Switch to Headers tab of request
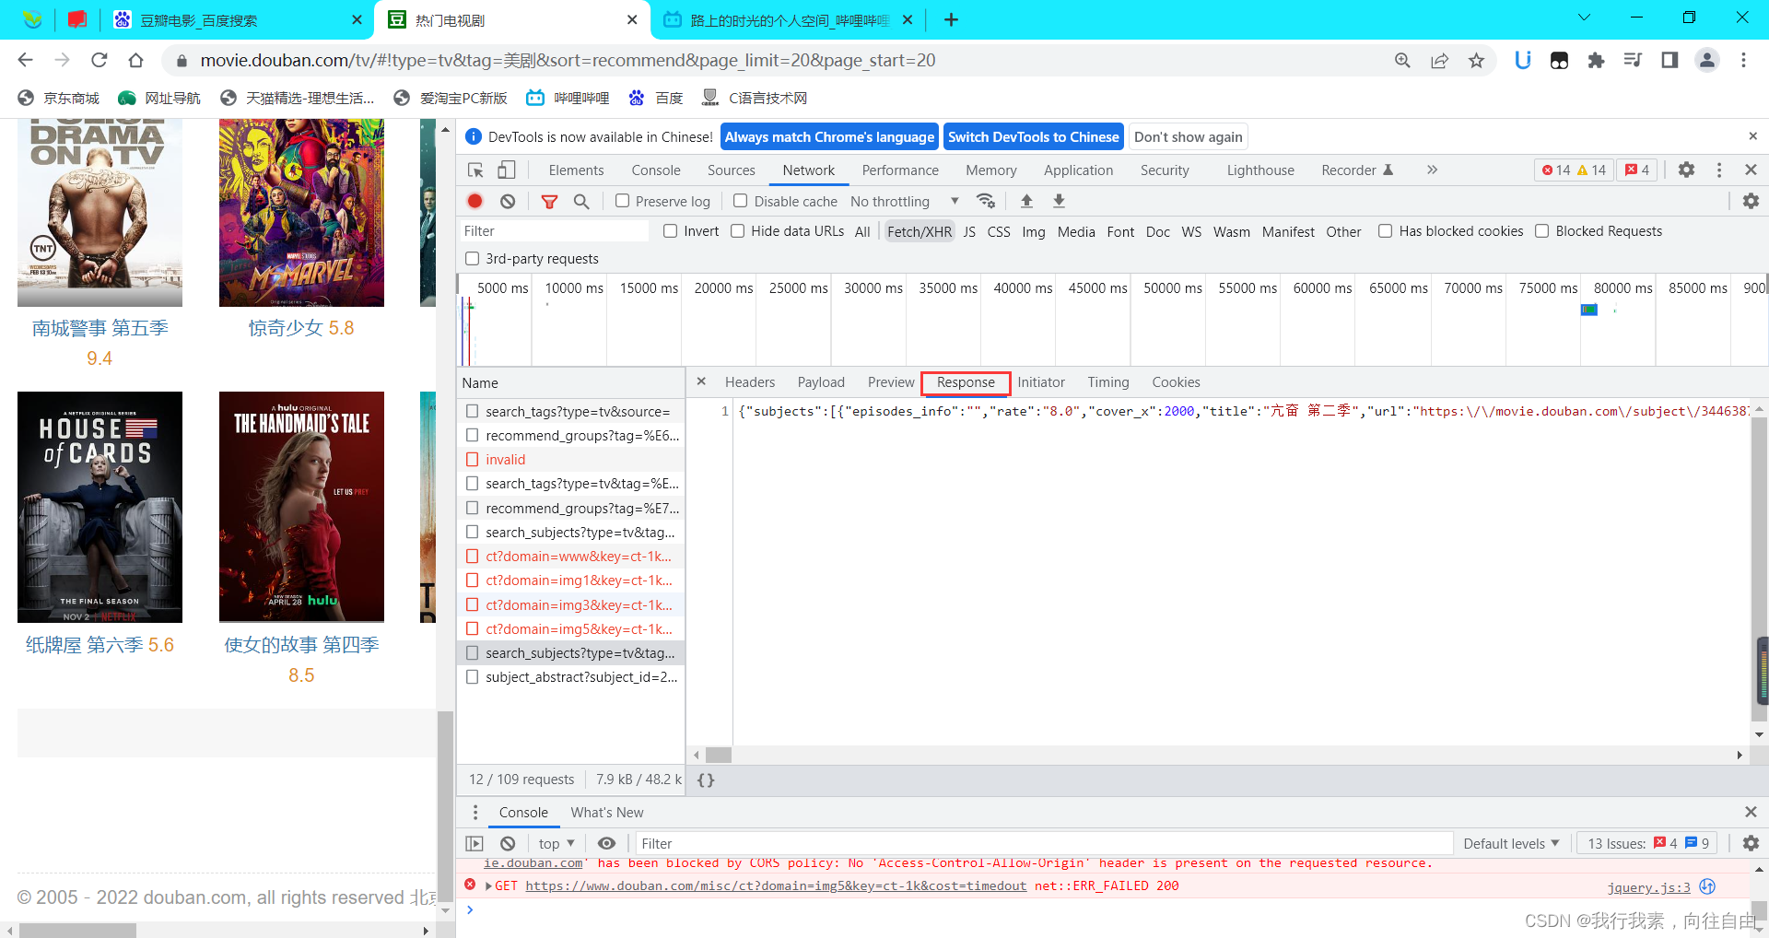Viewport: 1769px width, 938px height. click(750, 382)
